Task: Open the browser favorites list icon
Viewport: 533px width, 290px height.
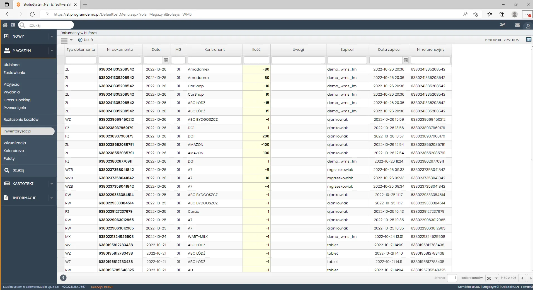Action: click(x=490, y=14)
